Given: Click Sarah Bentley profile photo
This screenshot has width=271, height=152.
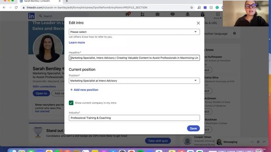Looking at the screenshot, I should (x=48, y=48).
